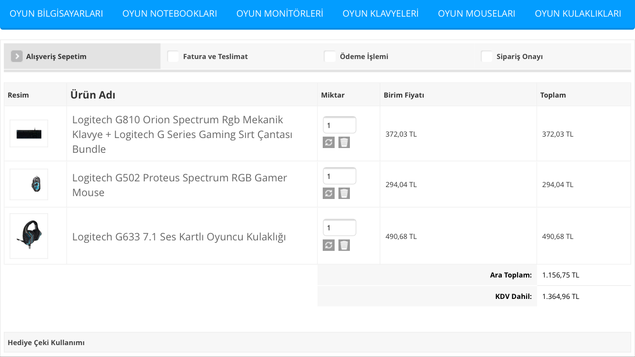Click the checkbox next to Fatura ve Teslimat
This screenshot has height=357, width=635.
pos(173,56)
